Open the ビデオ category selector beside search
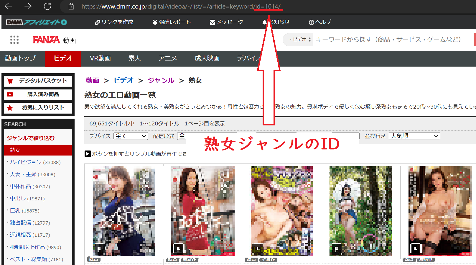This screenshot has height=265, width=476. pos(300,40)
